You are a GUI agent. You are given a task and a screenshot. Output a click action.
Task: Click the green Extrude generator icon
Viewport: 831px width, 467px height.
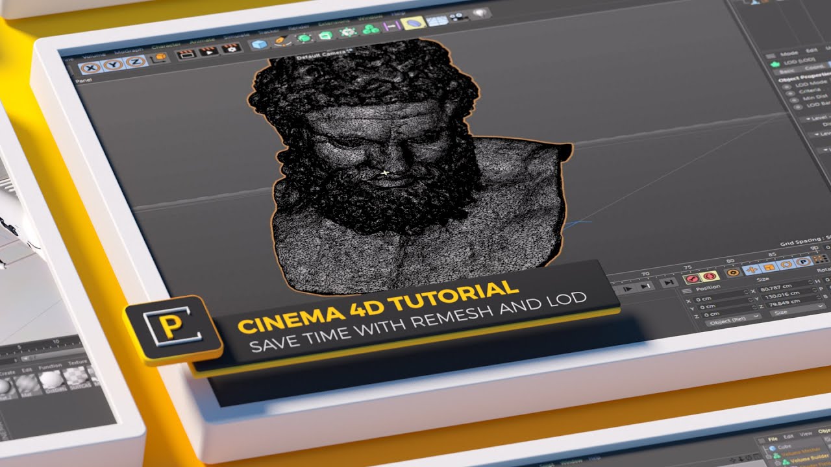[x=325, y=35]
